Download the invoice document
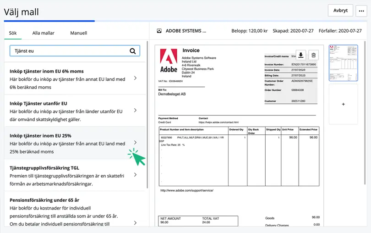 (301, 55)
